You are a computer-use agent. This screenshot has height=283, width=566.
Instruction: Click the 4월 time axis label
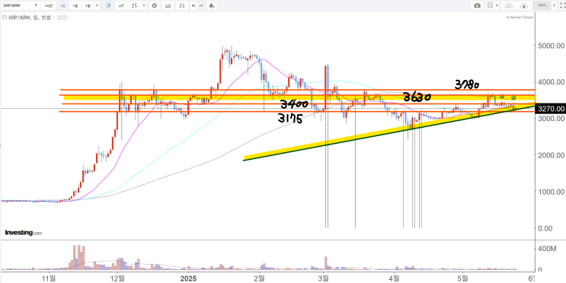point(395,278)
